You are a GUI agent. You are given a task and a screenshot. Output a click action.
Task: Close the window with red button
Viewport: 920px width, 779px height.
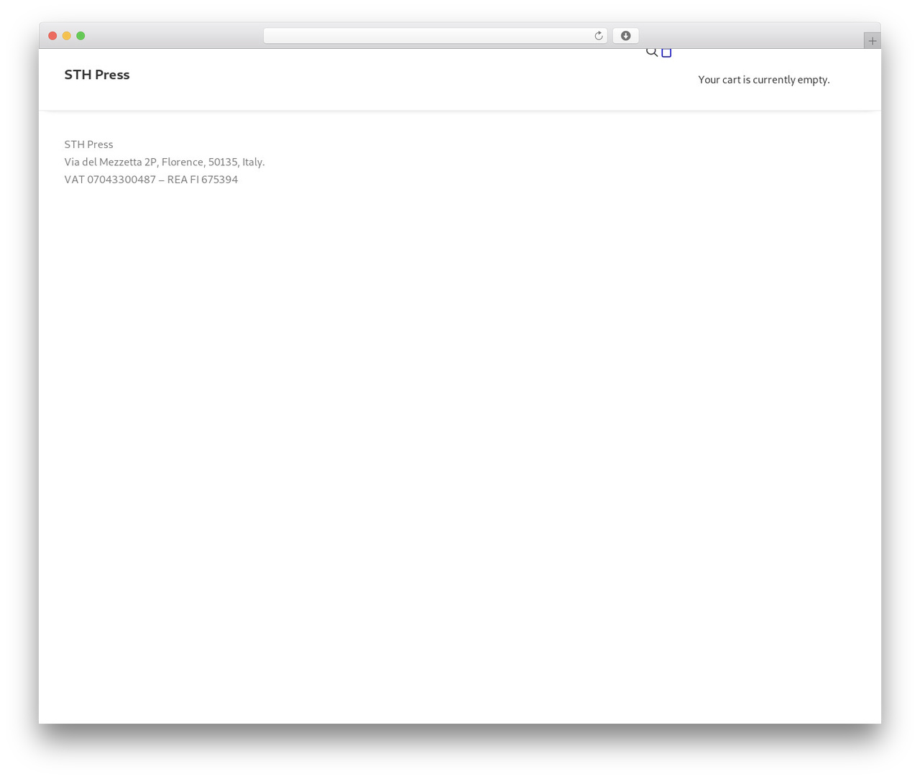[52, 36]
